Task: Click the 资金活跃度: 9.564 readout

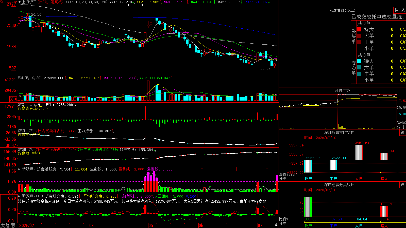Action: tap(55, 169)
